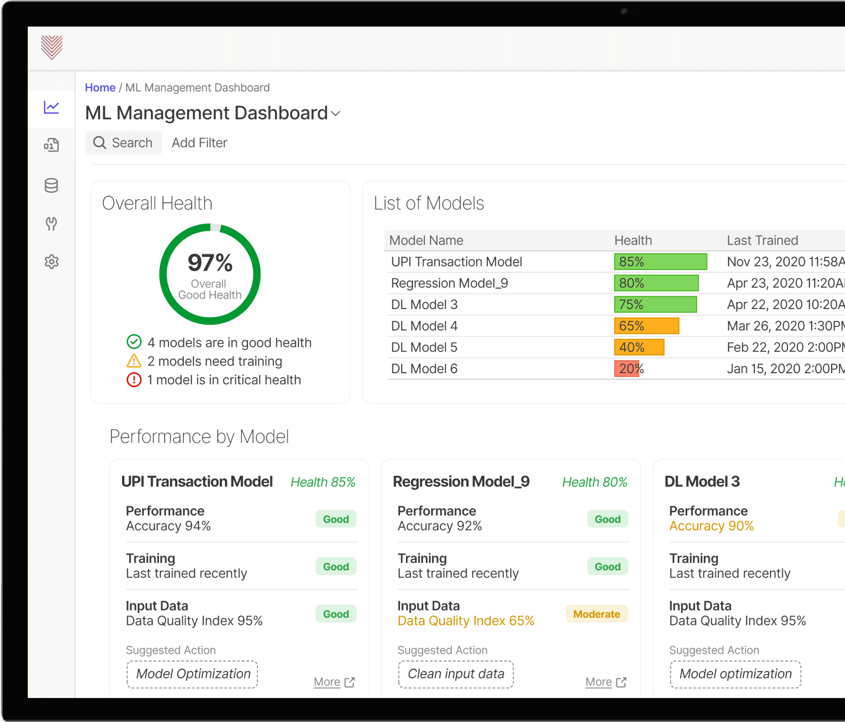845x722 pixels.
Task: Open the database sidebar icon
Action: 51,185
